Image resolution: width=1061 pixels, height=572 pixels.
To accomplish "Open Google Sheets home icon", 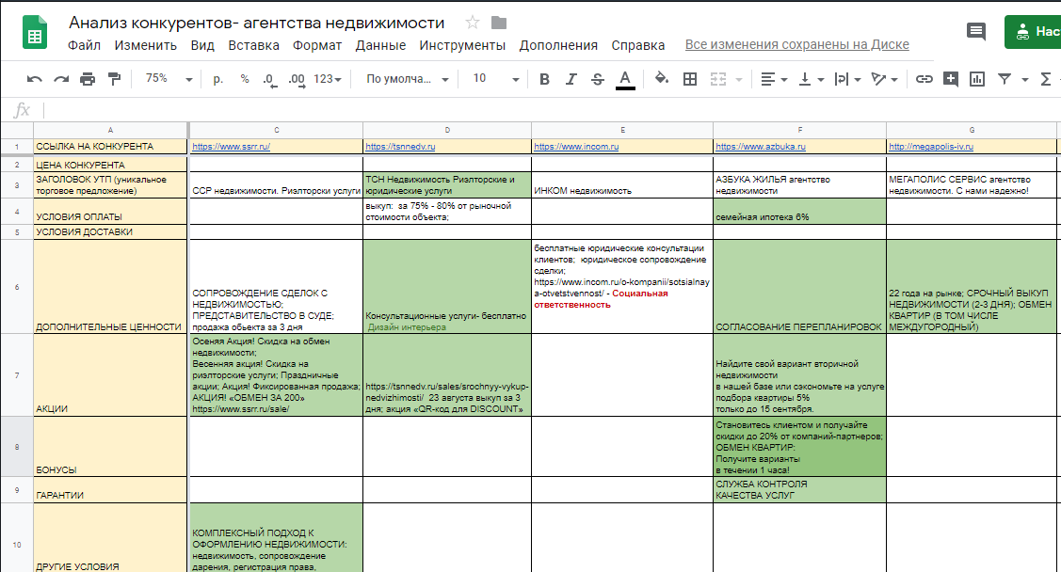I will [35, 32].
